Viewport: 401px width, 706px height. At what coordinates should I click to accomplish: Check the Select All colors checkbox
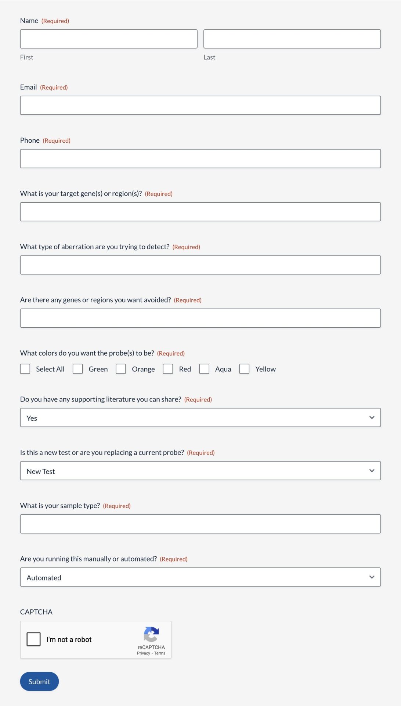(25, 369)
